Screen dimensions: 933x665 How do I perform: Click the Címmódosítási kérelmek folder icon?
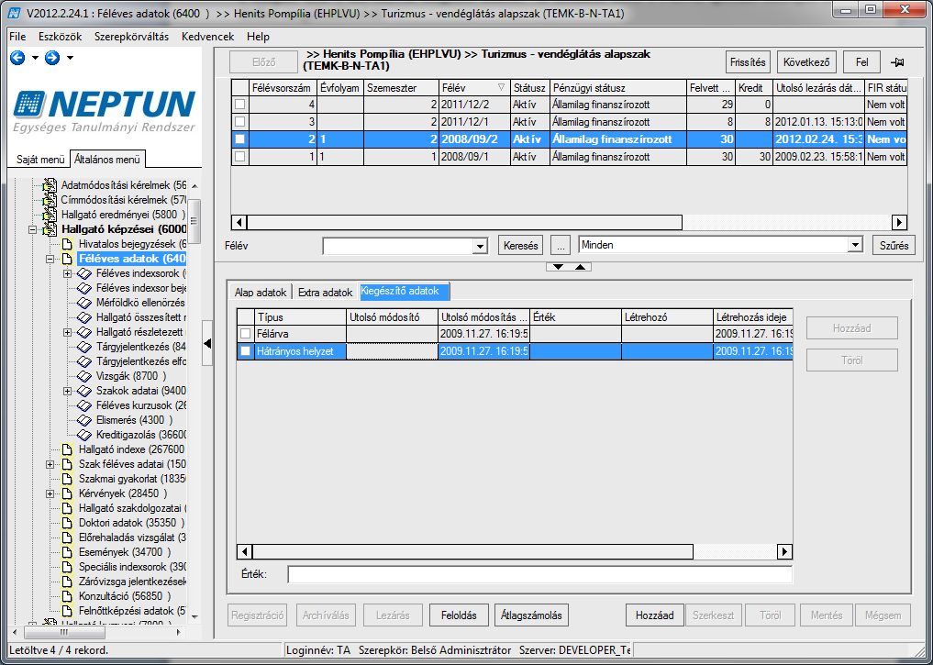click(50, 200)
